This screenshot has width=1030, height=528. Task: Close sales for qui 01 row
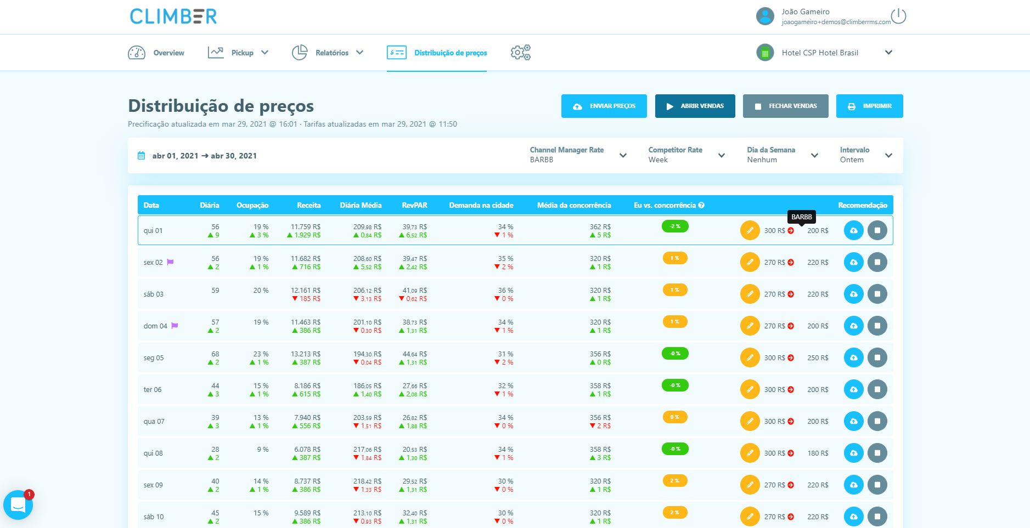click(877, 230)
